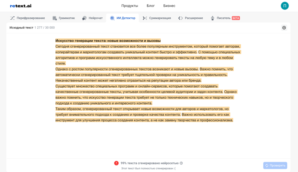Viewport: 298px width, 172px height.
Task: Click the Перефразирование shuffle icon
Action: pyautogui.click(x=12, y=18)
